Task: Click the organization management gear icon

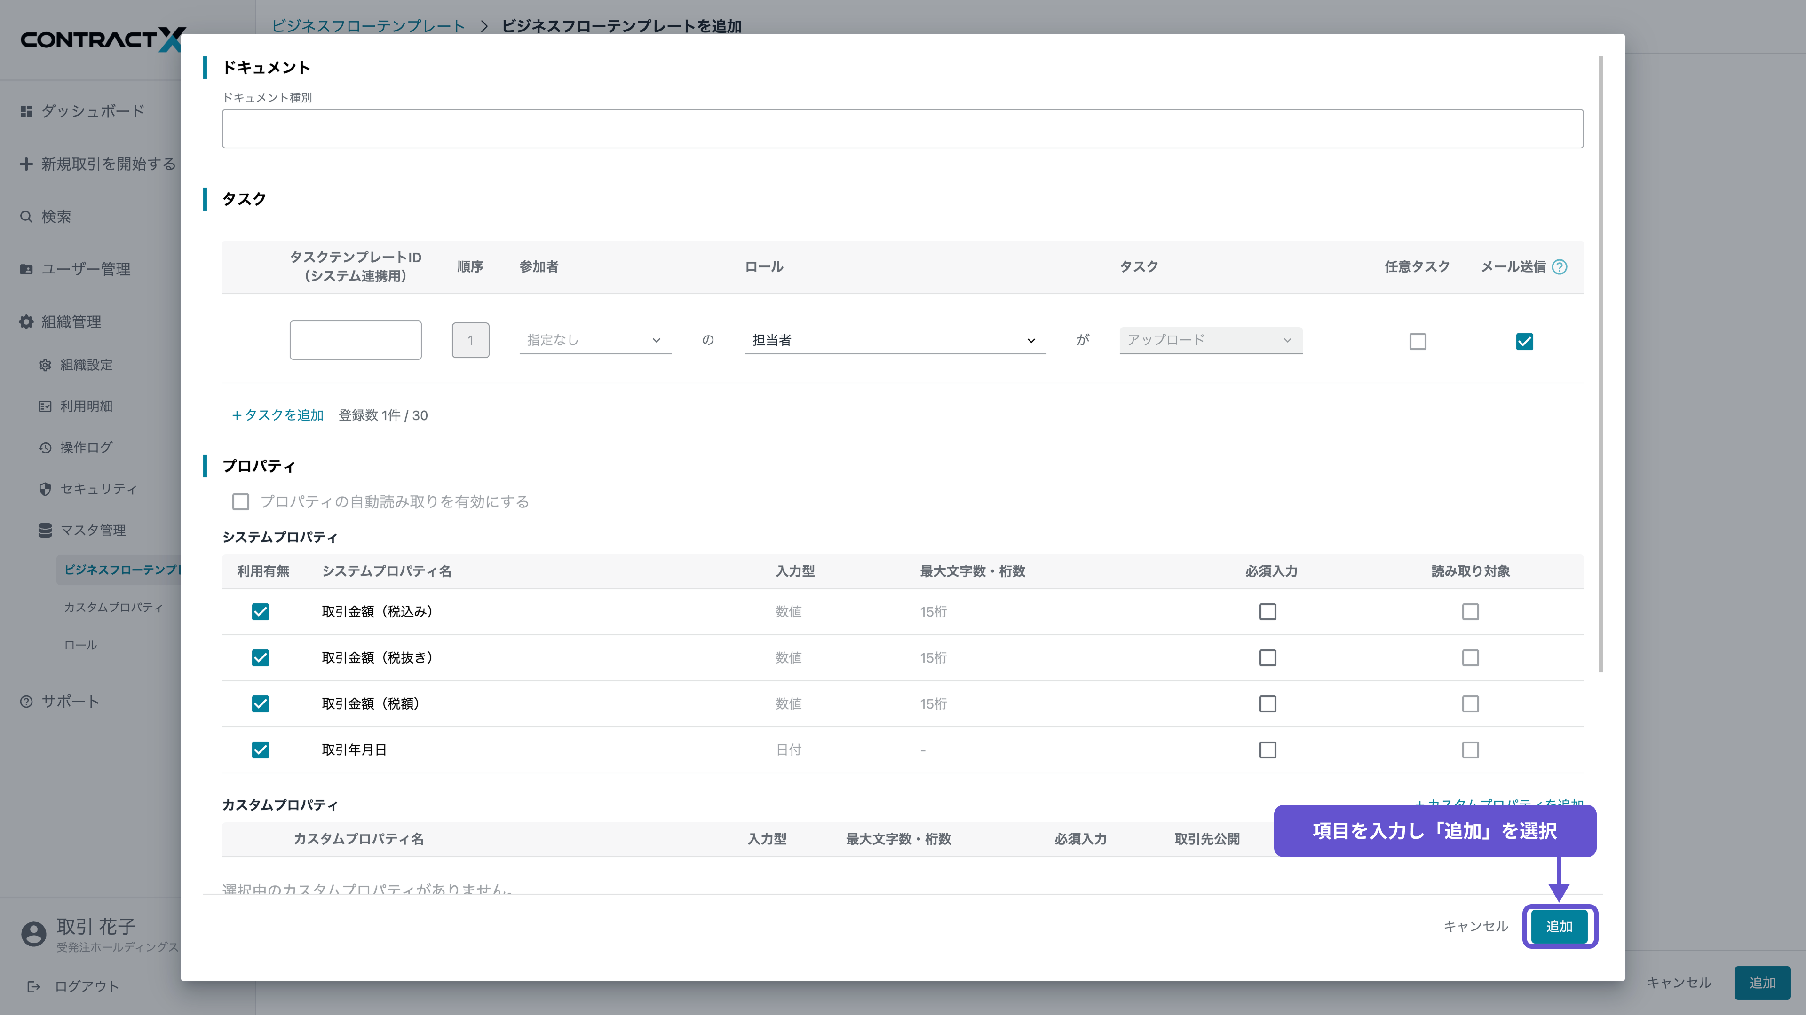Action: click(x=26, y=321)
